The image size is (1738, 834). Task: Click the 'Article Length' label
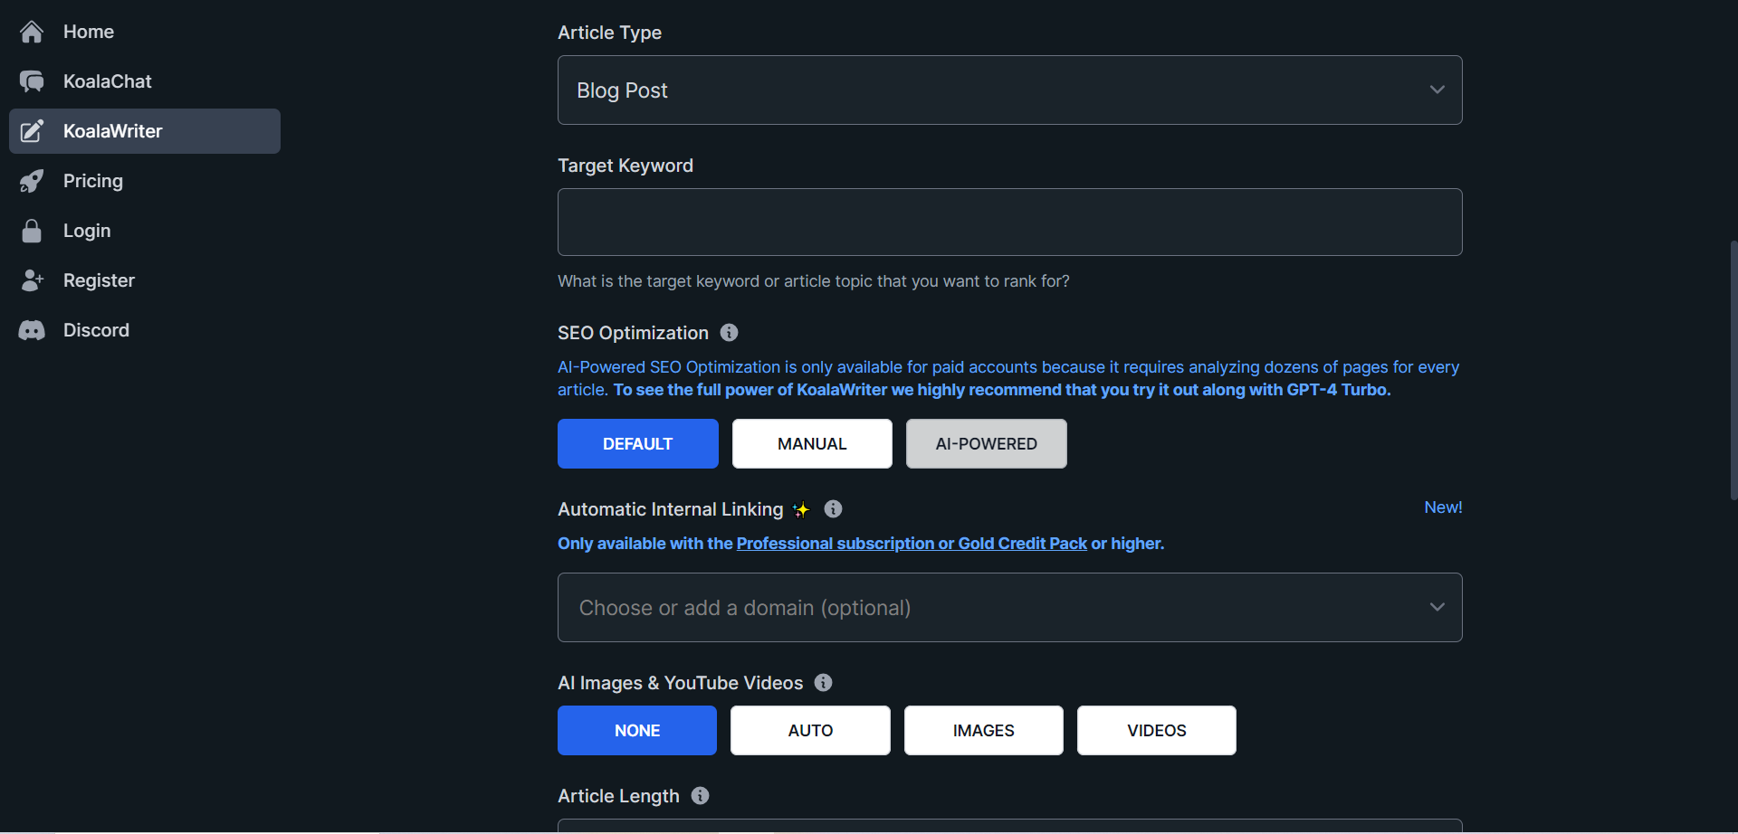pos(618,796)
